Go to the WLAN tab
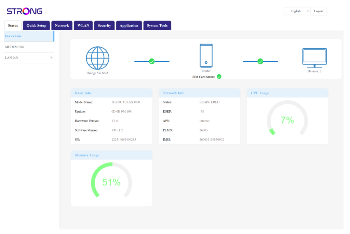Screen dimensions: 350x234 pos(83,26)
